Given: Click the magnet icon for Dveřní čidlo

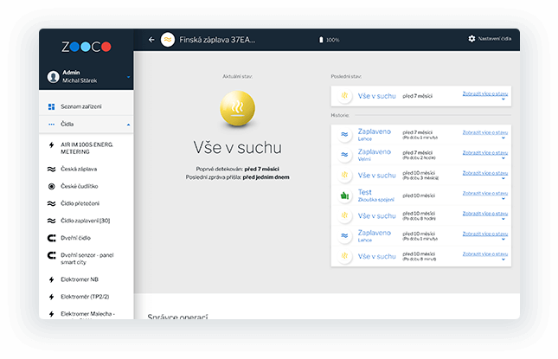Looking at the screenshot, I should [x=52, y=238].
